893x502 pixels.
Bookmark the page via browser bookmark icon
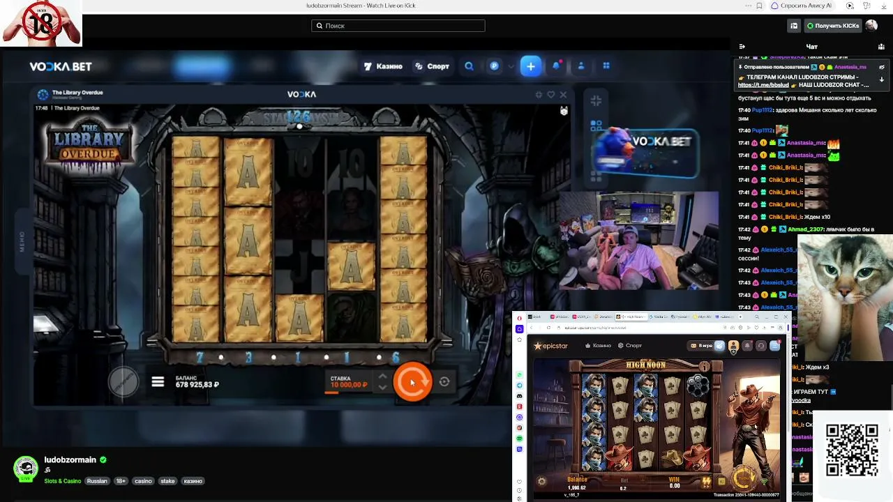tap(759, 6)
